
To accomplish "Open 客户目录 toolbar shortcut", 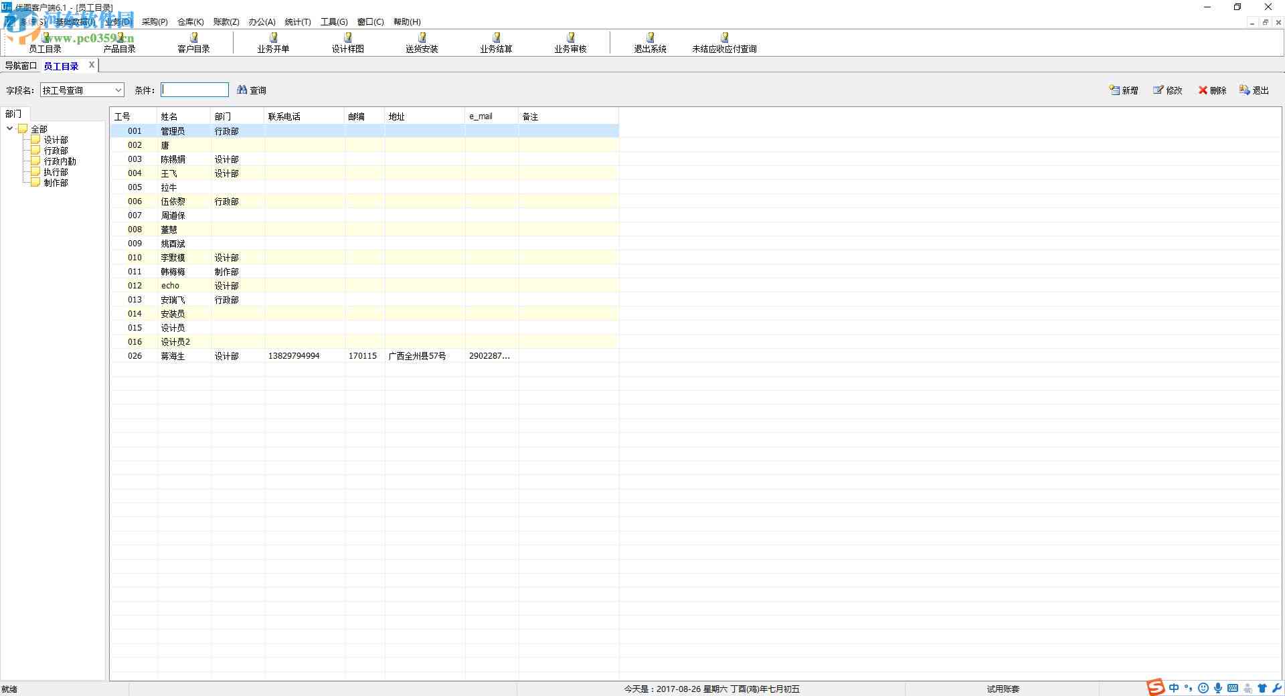I will [x=193, y=43].
